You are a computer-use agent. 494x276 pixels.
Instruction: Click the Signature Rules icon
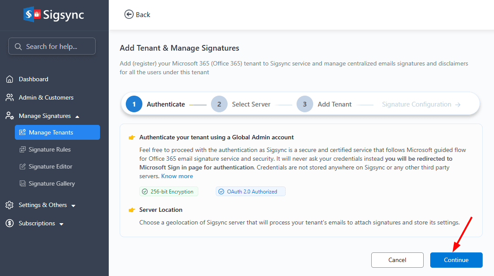23,149
